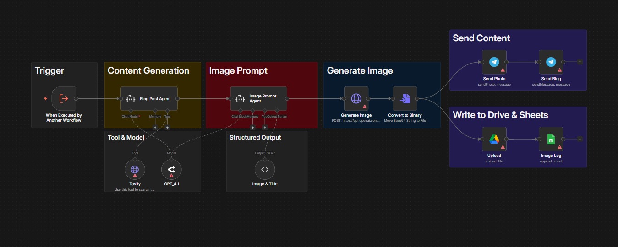The image size is (618, 247).
Task: Open the Blog Post Agent node
Action: tap(149, 98)
